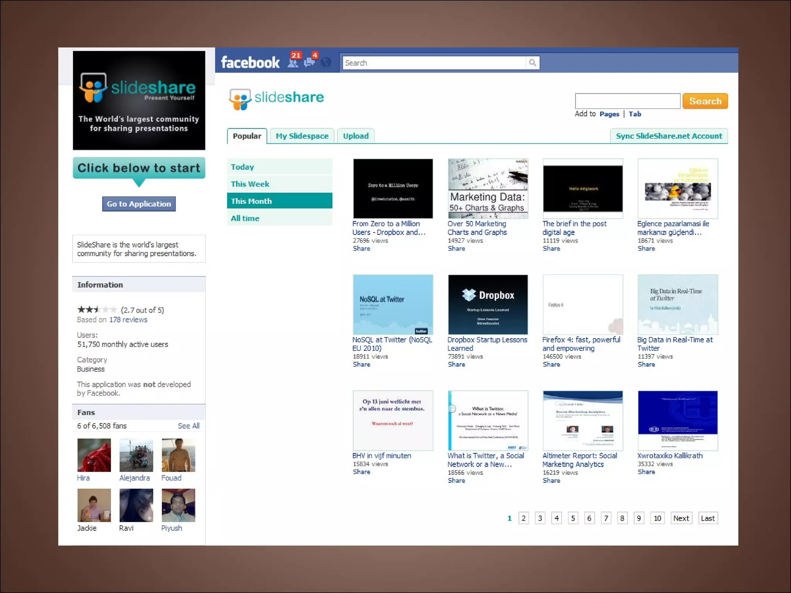Open Dropbox Startup Lessons Learned thumbnail
This screenshot has width=791, height=593.
(x=488, y=305)
